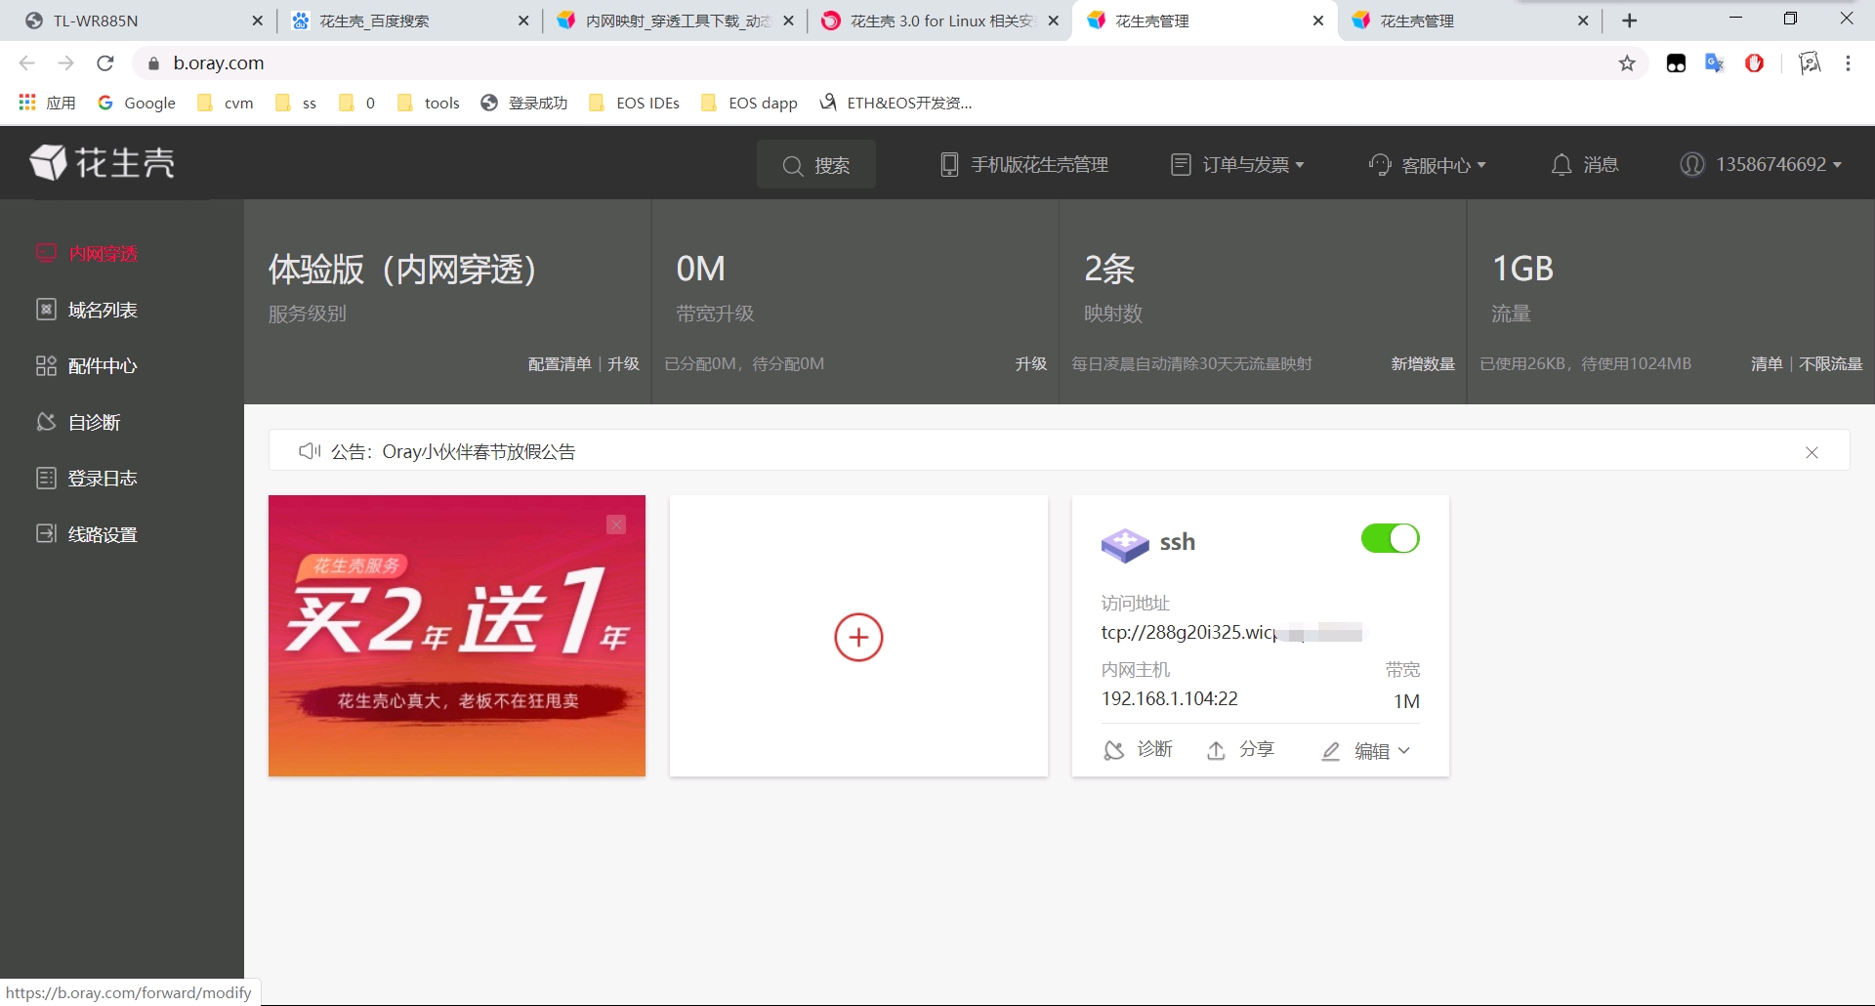Click 新增数量 link for mappings
The image size is (1875, 1006).
point(1423,364)
